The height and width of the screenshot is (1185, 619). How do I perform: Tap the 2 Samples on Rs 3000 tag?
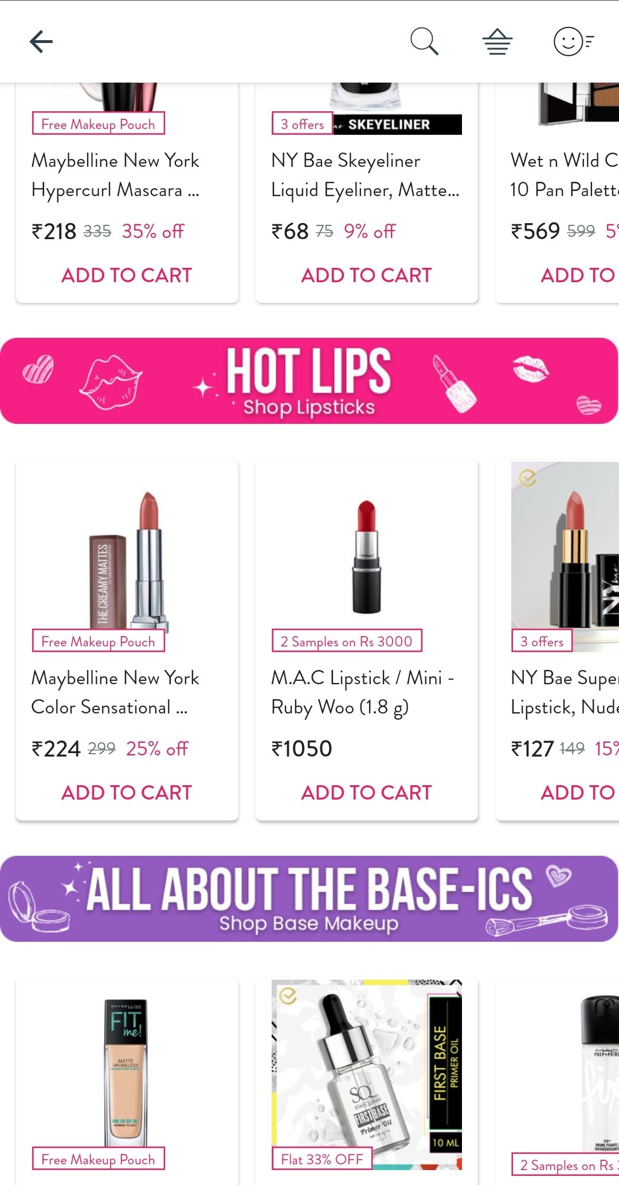pos(347,641)
